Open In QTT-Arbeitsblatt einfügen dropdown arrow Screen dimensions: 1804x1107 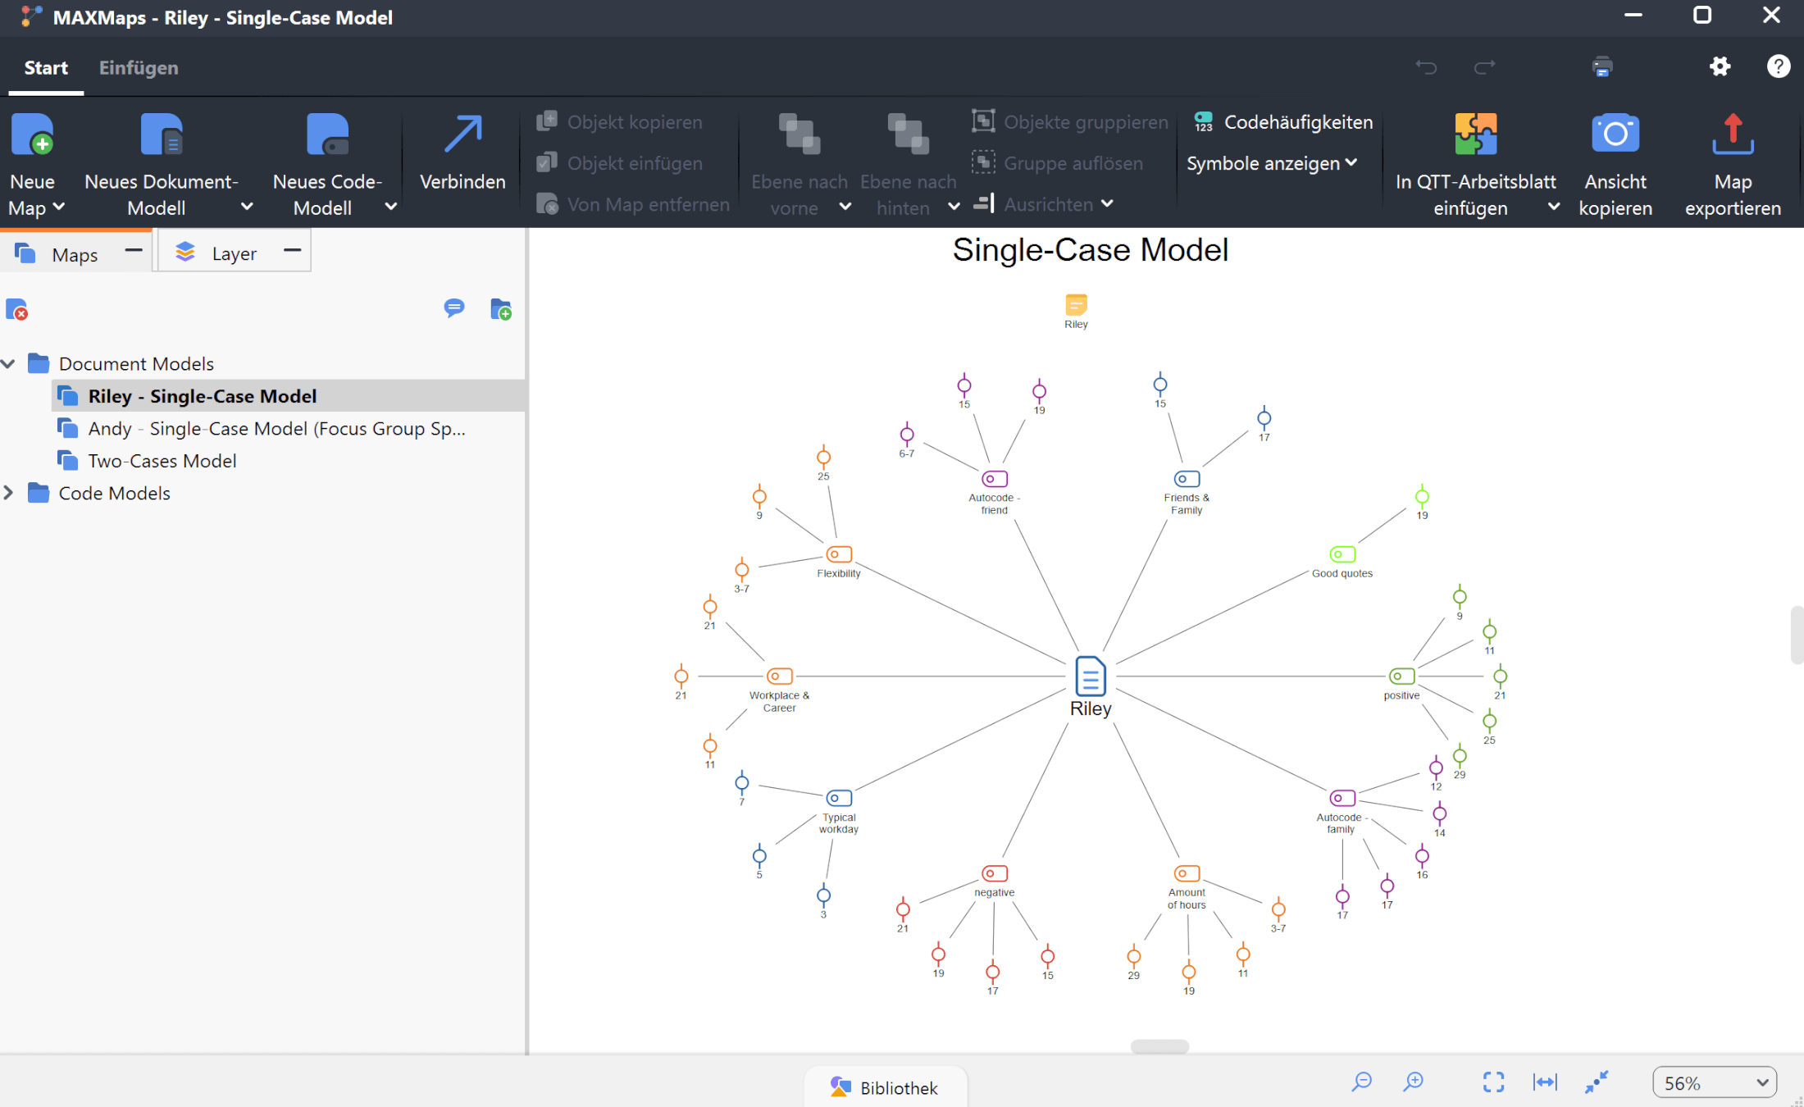tap(1553, 207)
